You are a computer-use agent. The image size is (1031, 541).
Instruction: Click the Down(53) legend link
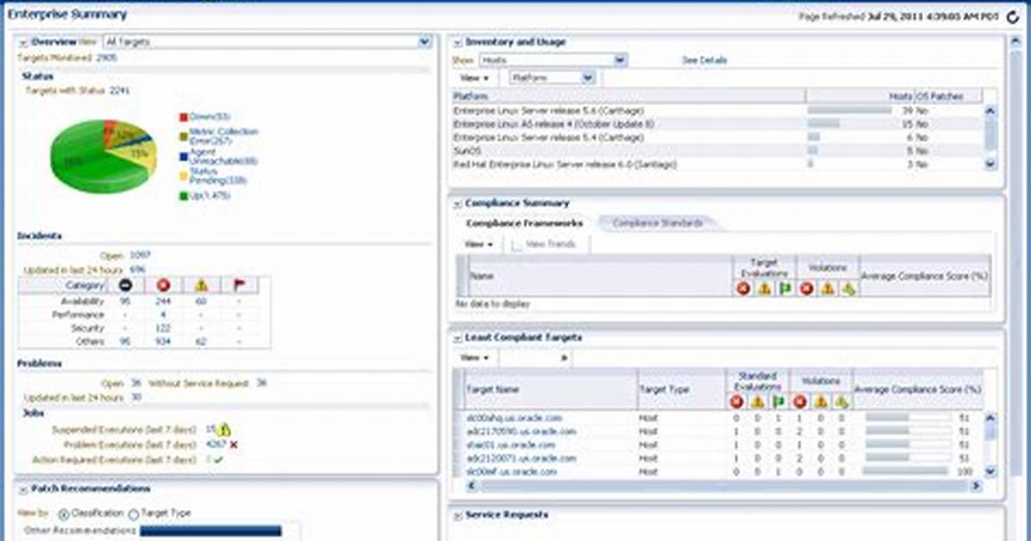[209, 116]
